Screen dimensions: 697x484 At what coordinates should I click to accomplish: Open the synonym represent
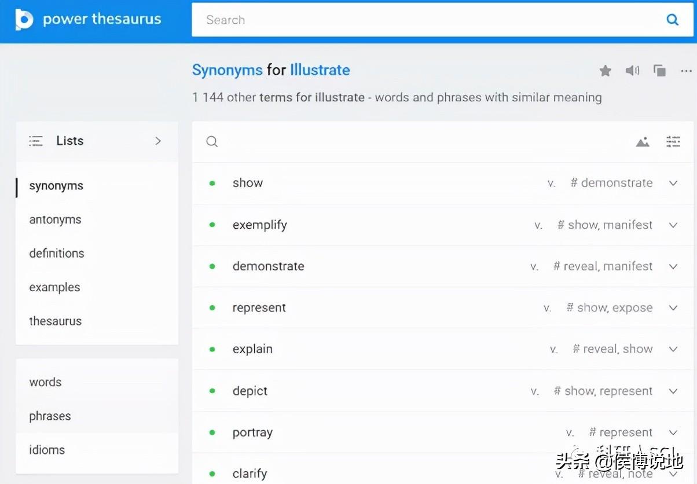[x=259, y=308]
